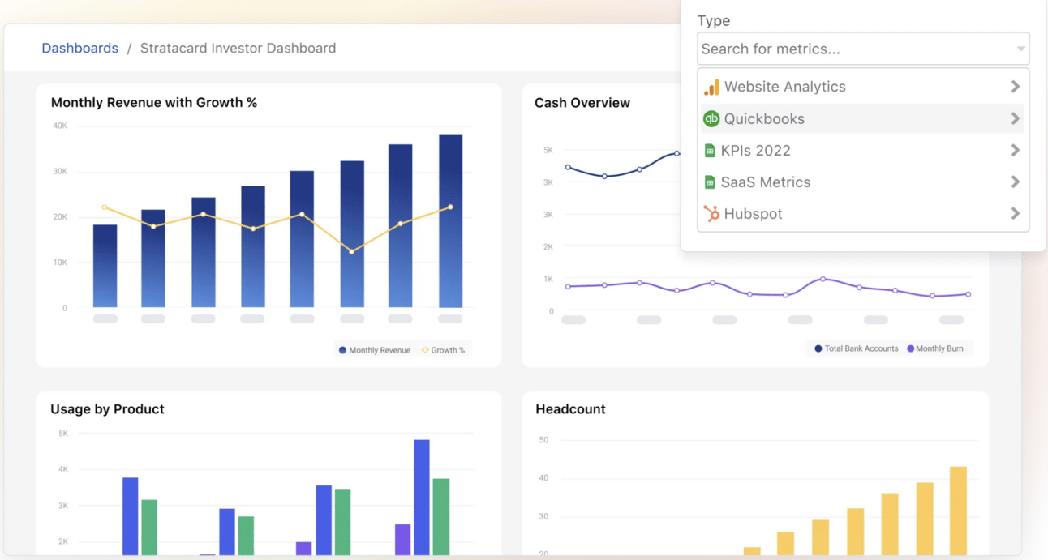The width and height of the screenshot is (1048, 560).
Task: Click the Stratacard Investor Dashboard breadcrumb
Action: point(238,48)
